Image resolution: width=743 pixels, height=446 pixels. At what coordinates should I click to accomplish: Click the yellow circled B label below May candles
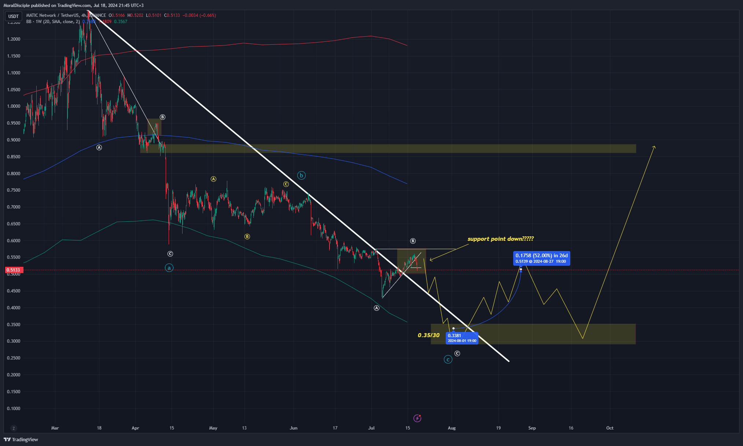click(x=247, y=237)
